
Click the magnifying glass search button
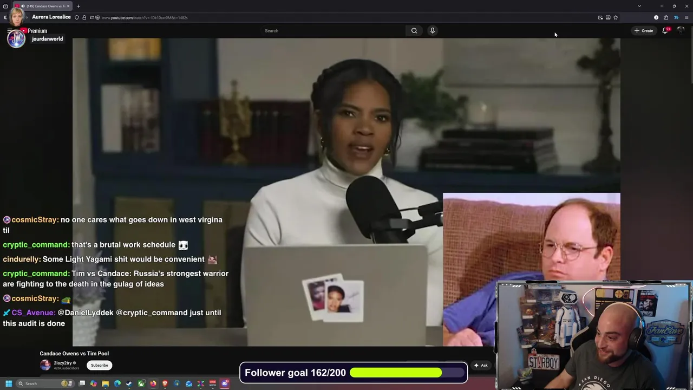click(414, 31)
